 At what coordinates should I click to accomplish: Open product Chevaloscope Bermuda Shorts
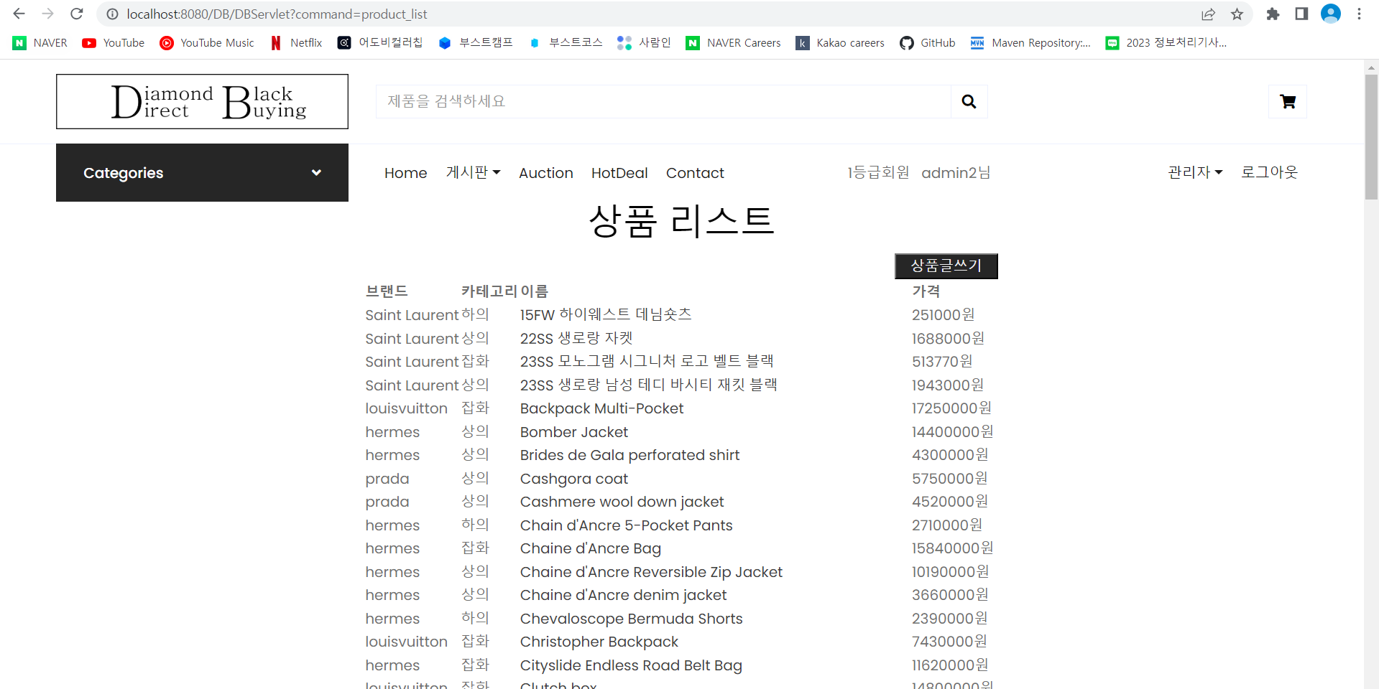tap(631, 619)
